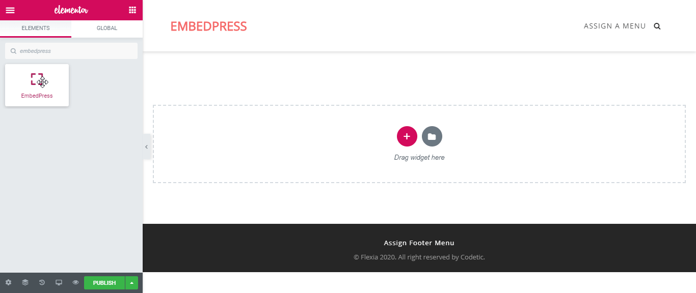Open the widgets grid icon
The width and height of the screenshot is (696, 293).
pos(132,10)
